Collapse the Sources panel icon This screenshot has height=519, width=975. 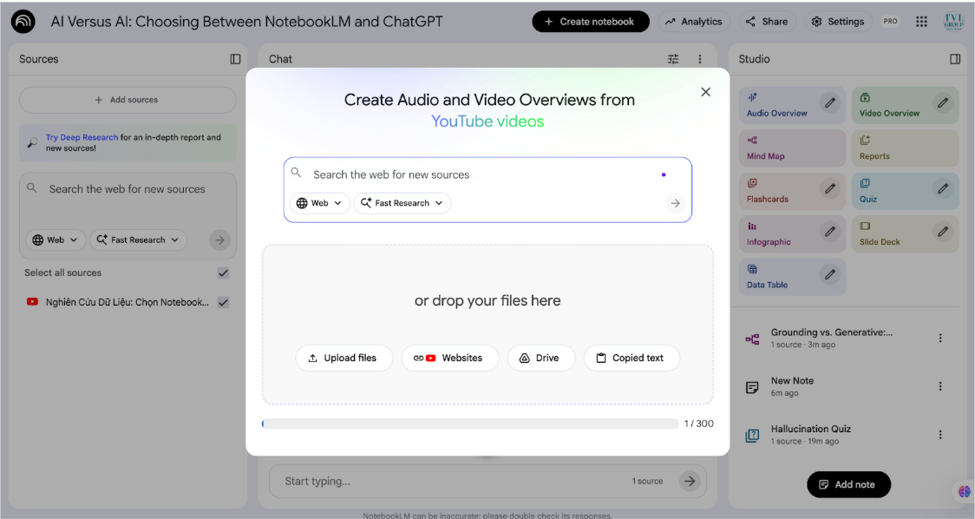(235, 59)
